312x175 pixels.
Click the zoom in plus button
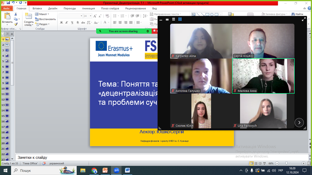click(x=303, y=163)
